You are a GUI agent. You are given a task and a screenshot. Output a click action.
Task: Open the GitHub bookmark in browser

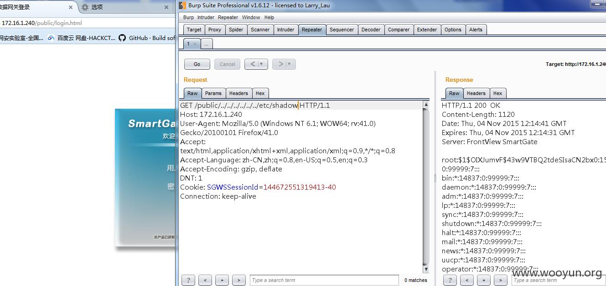click(147, 38)
